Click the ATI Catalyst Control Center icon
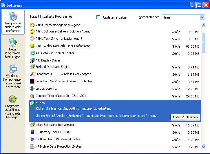 [x=32, y=53]
